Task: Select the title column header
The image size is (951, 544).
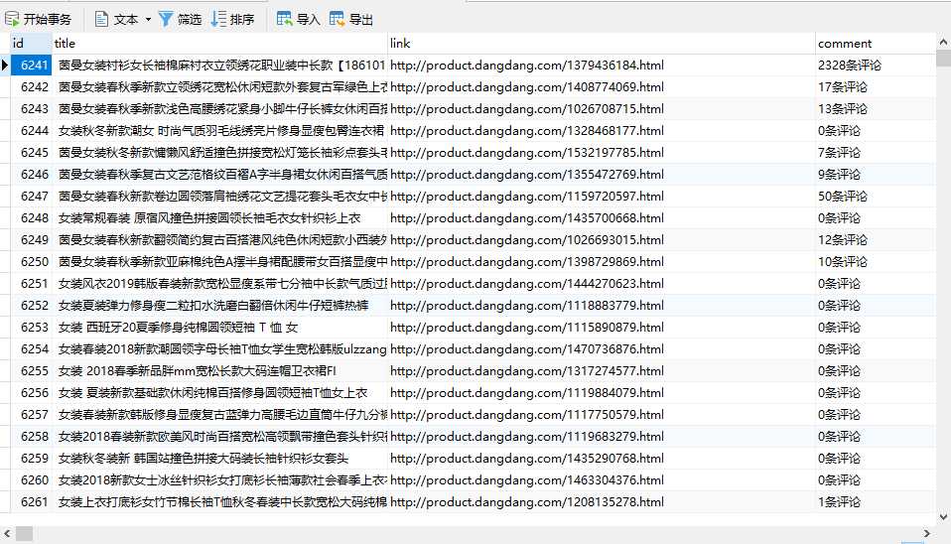Action: [x=219, y=43]
